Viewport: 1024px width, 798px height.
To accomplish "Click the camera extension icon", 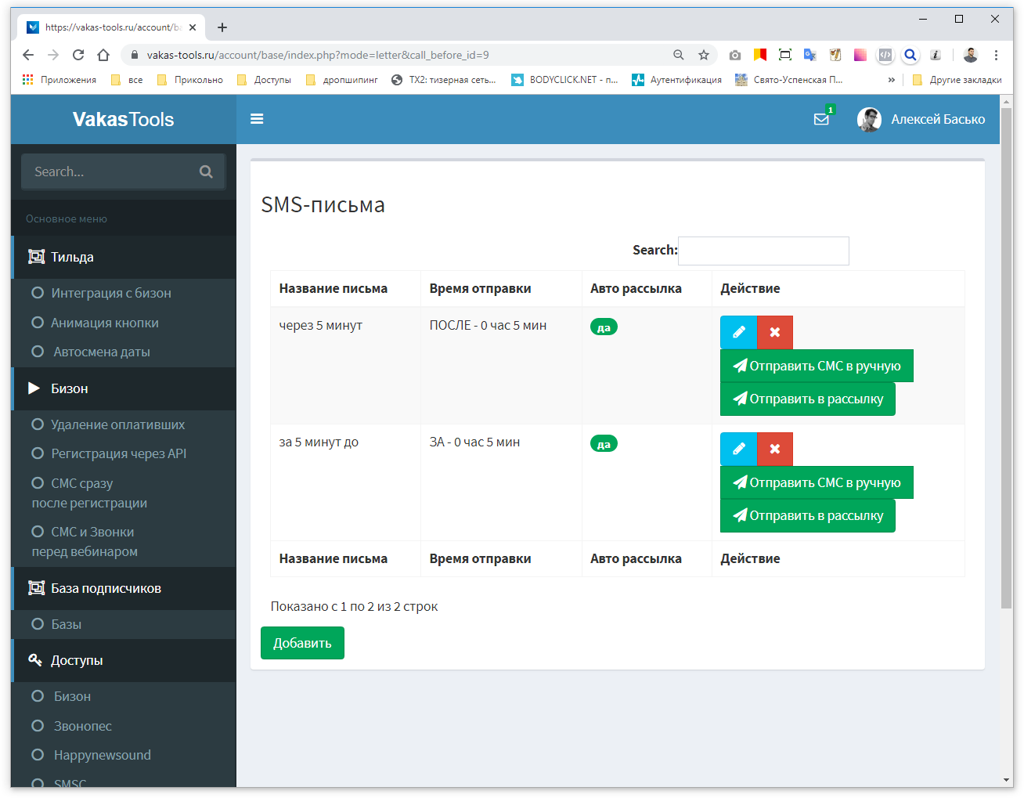I will 734,55.
